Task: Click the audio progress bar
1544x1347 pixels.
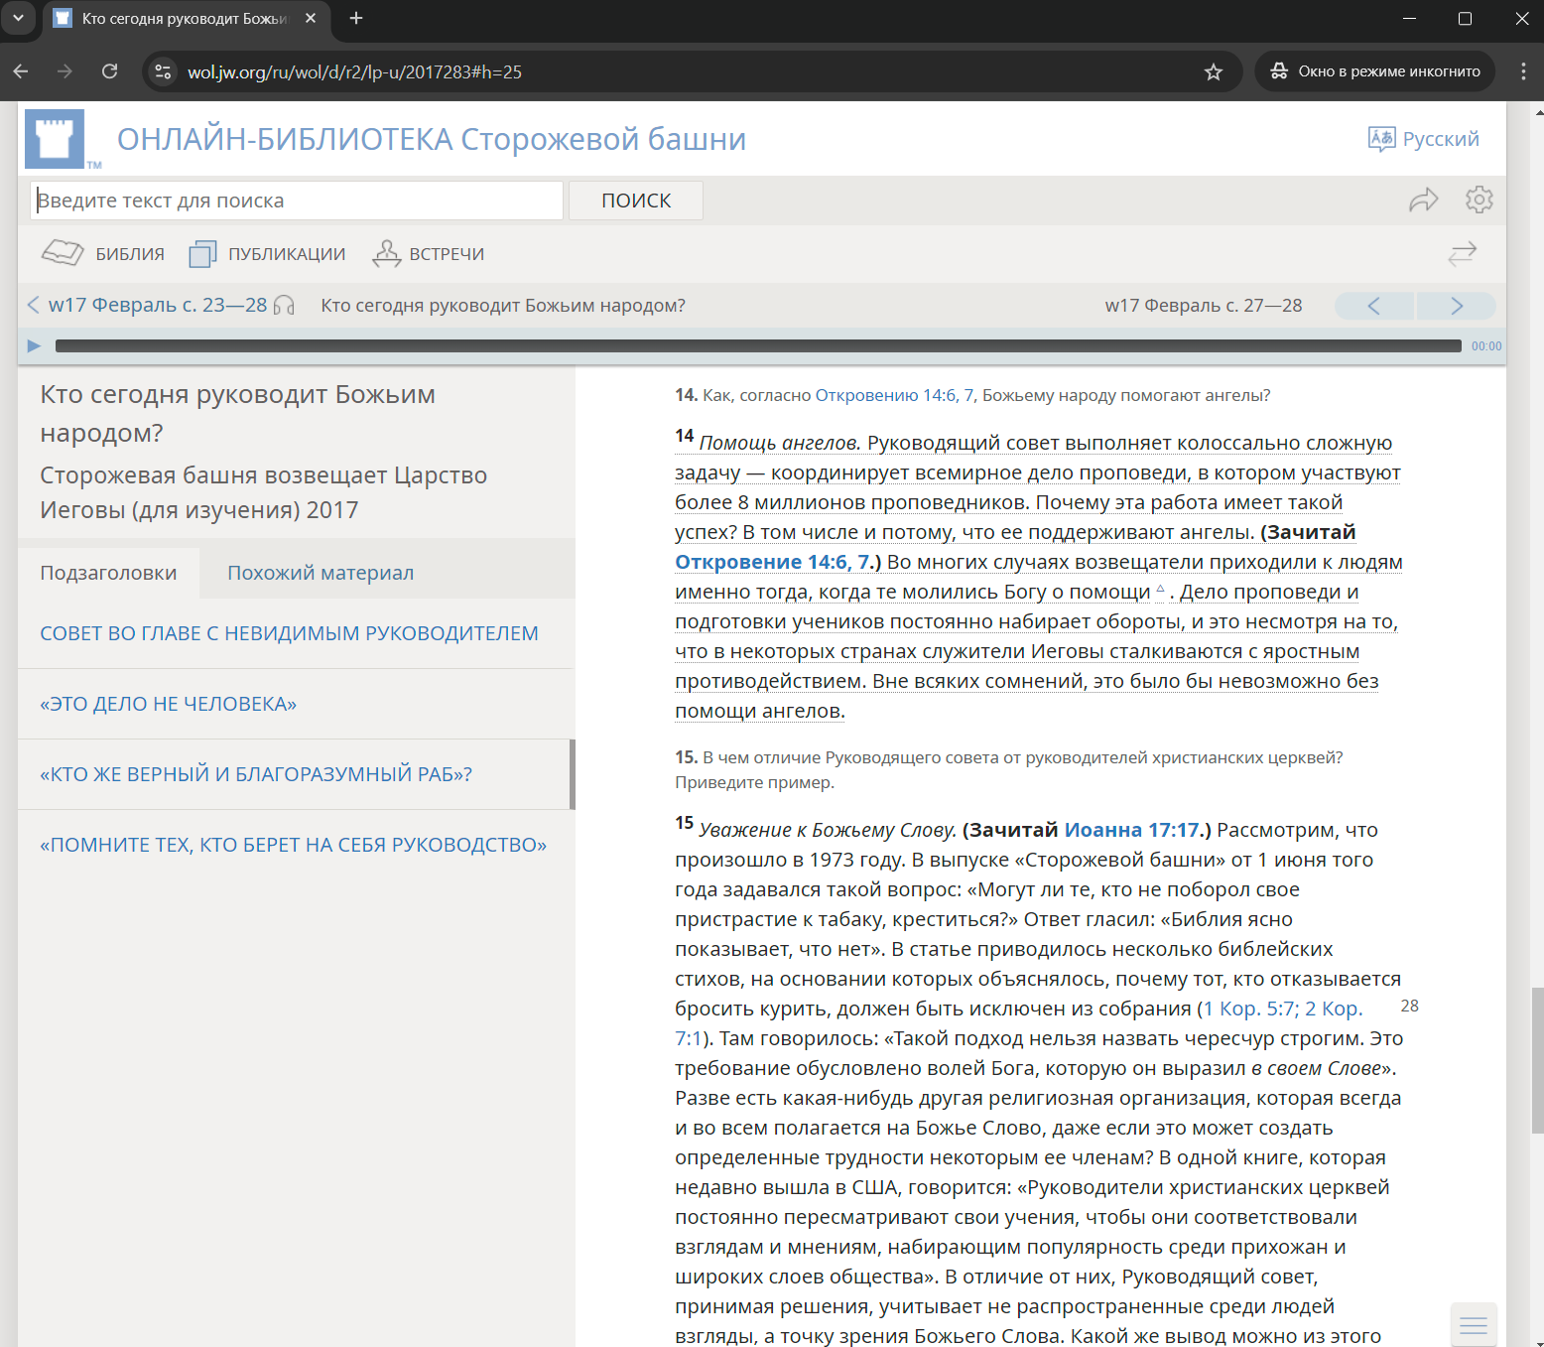Action: [758, 345]
